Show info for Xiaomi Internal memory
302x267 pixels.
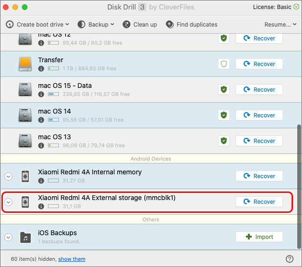click(41, 181)
